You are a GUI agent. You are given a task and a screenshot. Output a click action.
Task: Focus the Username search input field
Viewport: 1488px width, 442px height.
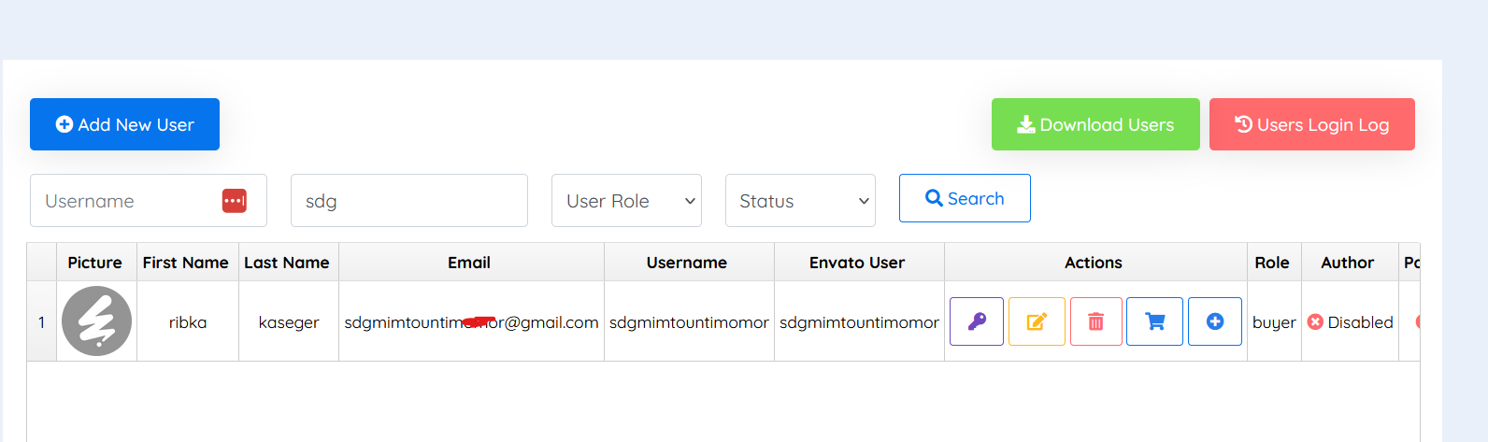pos(126,201)
